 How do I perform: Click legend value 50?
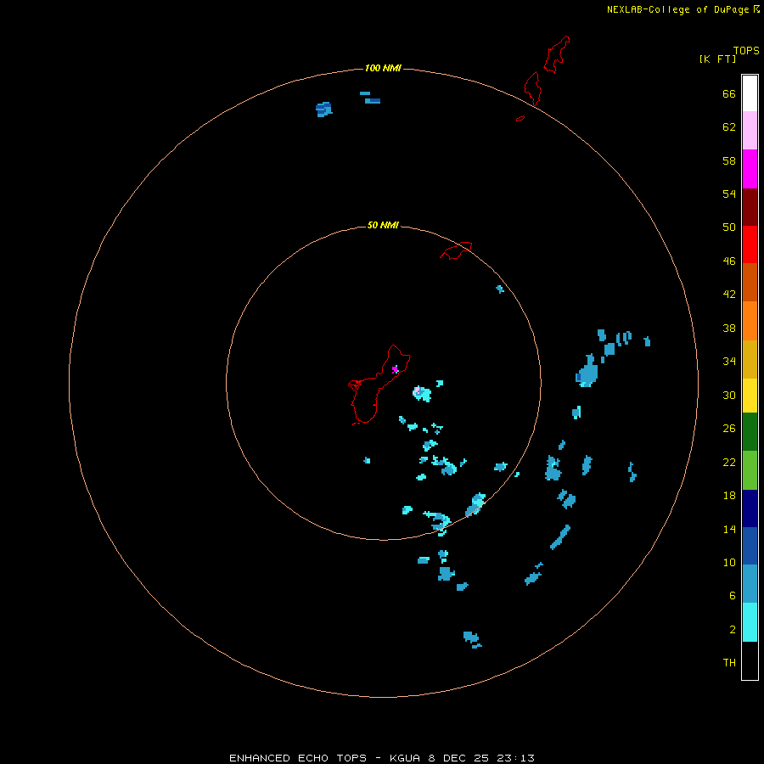pos(729,227)
